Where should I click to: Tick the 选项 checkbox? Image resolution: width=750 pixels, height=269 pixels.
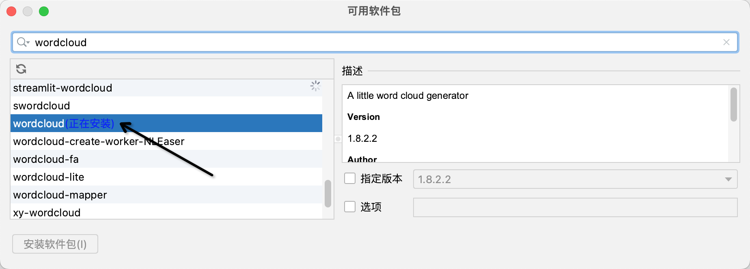click(350, 207)
